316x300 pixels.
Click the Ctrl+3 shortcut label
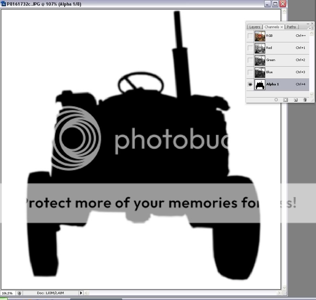click(301, 72)
